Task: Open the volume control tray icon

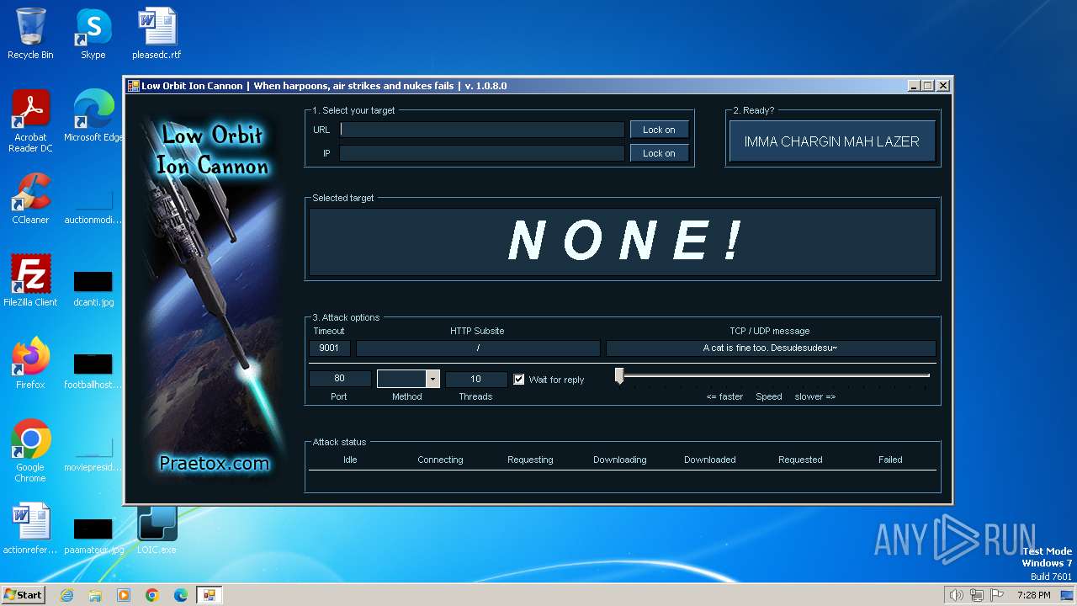Action: pyautogui.click(x=956, y=595)
